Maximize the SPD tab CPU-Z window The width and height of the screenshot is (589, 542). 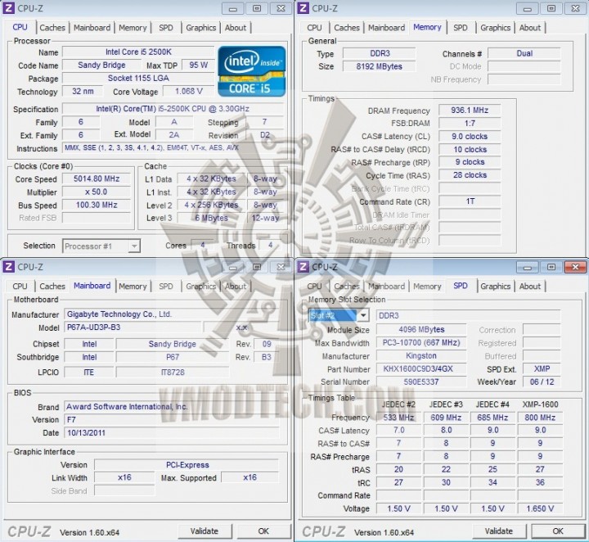(x=551, y=267)
